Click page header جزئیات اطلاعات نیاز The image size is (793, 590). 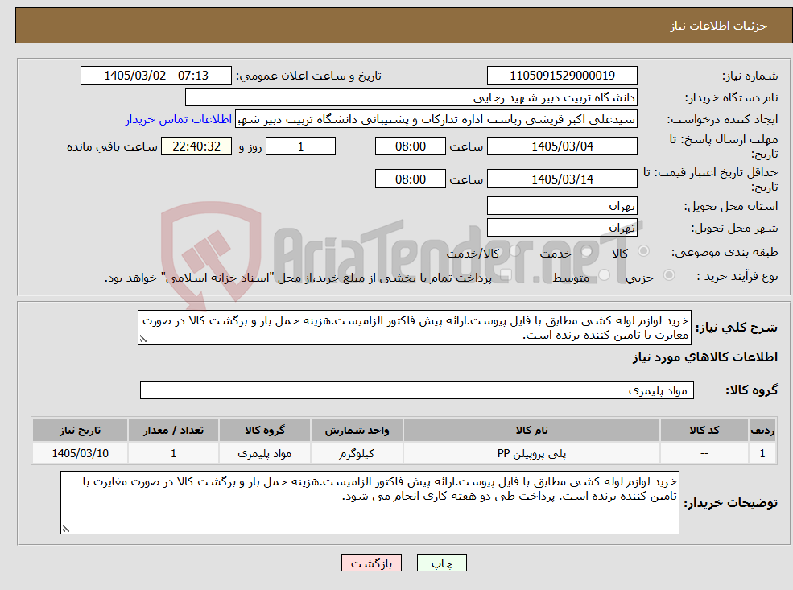(719, 26)
